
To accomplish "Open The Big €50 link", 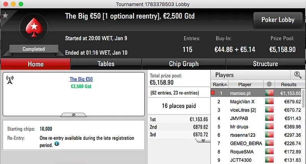I will (x=81, y=79).
